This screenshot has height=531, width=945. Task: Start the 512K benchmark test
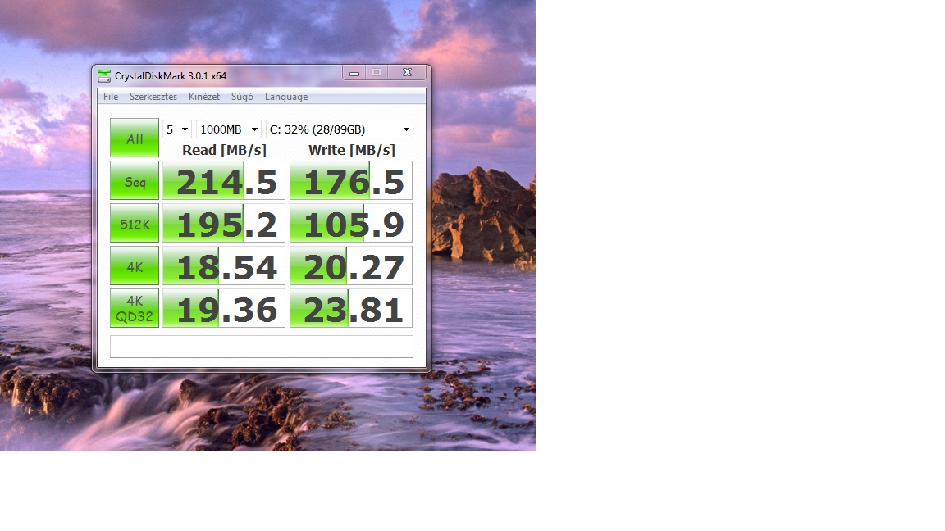[135, 224]
